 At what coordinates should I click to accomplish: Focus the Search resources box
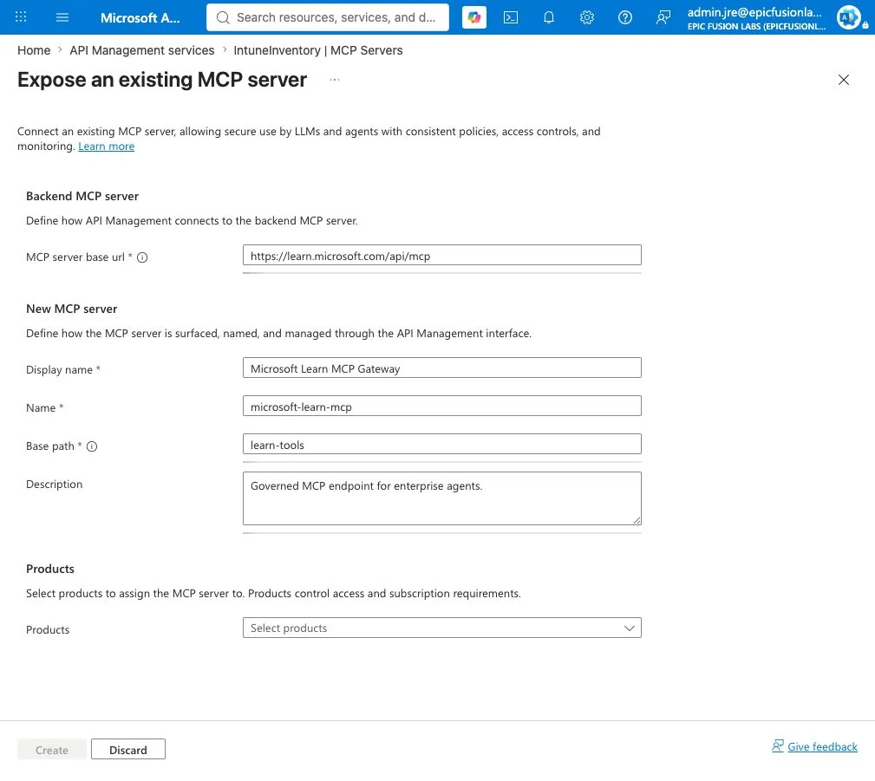tap(328, 17)
